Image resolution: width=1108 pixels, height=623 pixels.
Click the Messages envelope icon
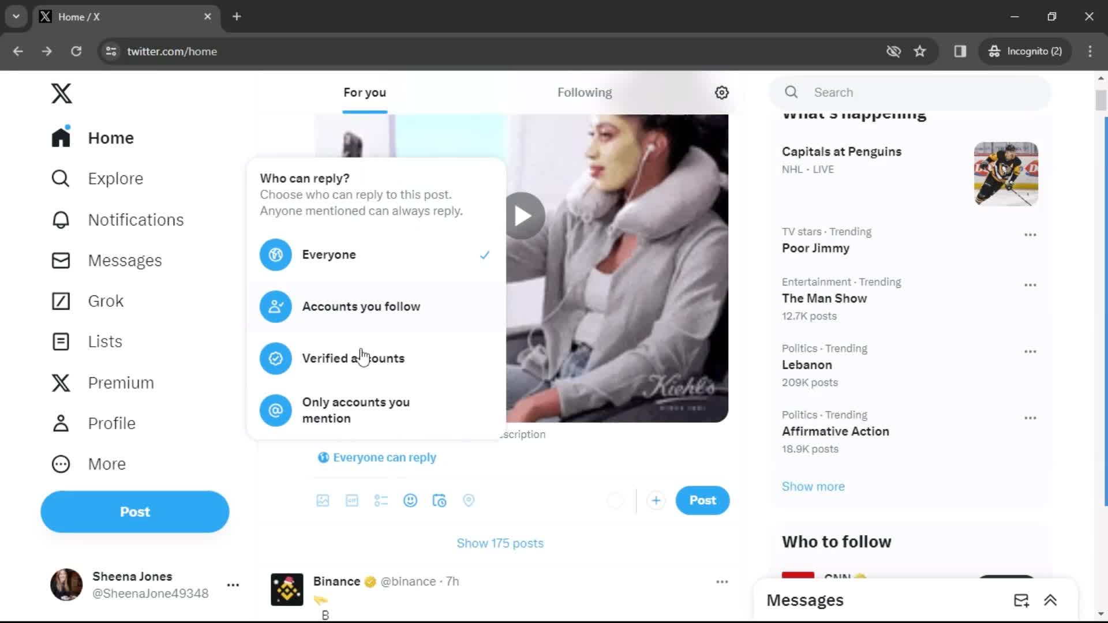pyautogui.click(x=61, y=260)
